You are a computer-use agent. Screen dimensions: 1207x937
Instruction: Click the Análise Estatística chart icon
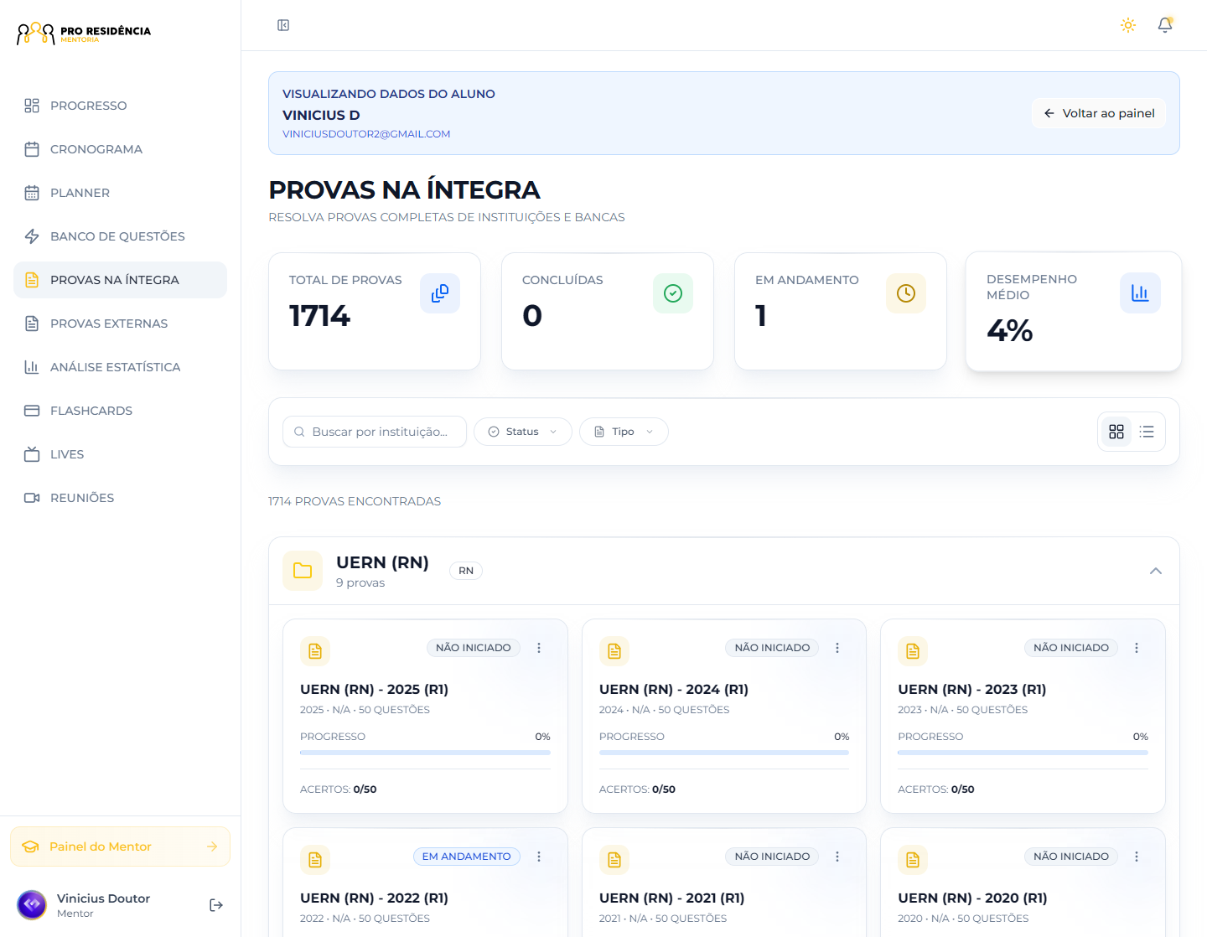tap(32, 367)
